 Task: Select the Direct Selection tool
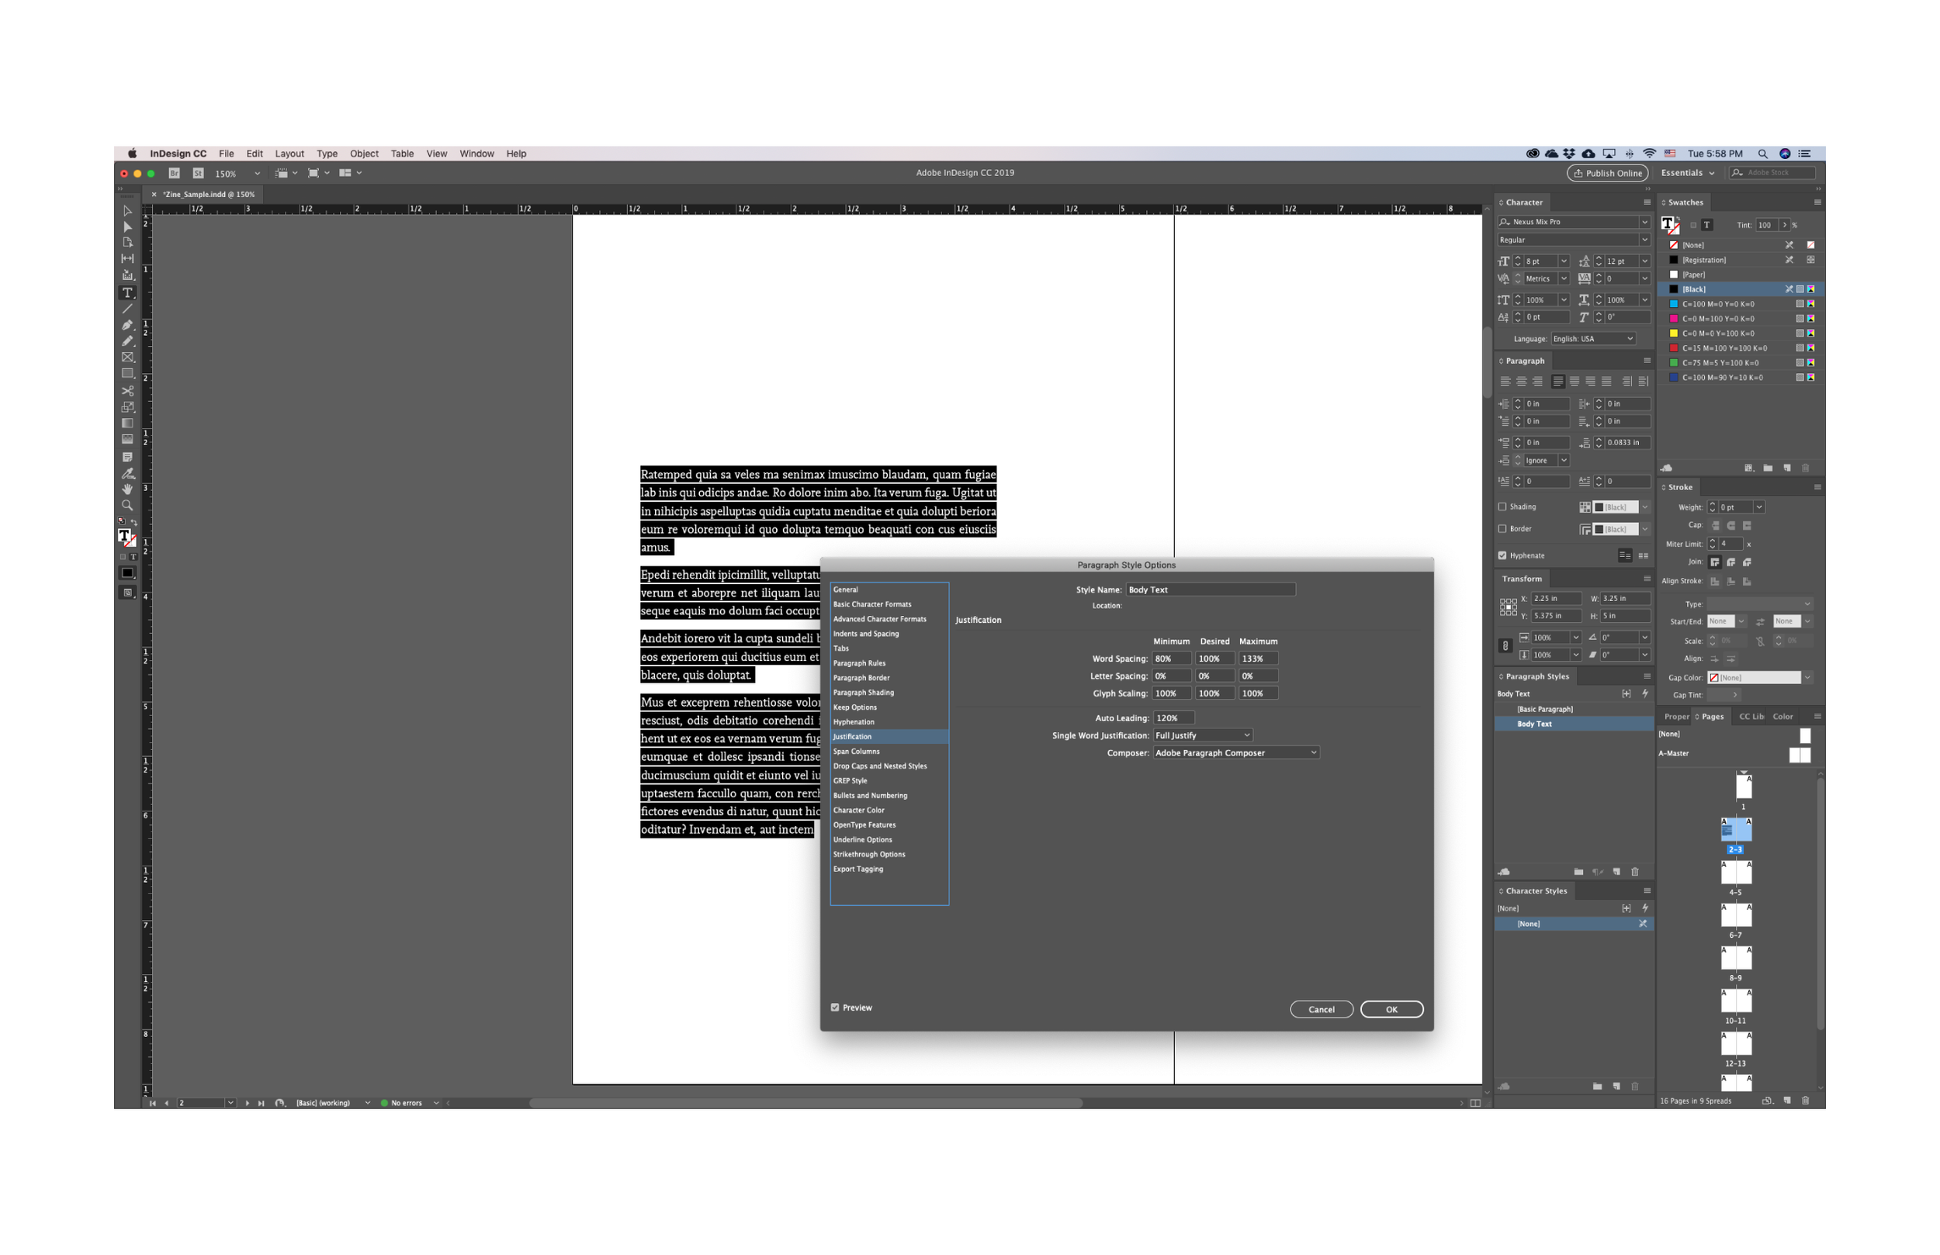[127, 226]
